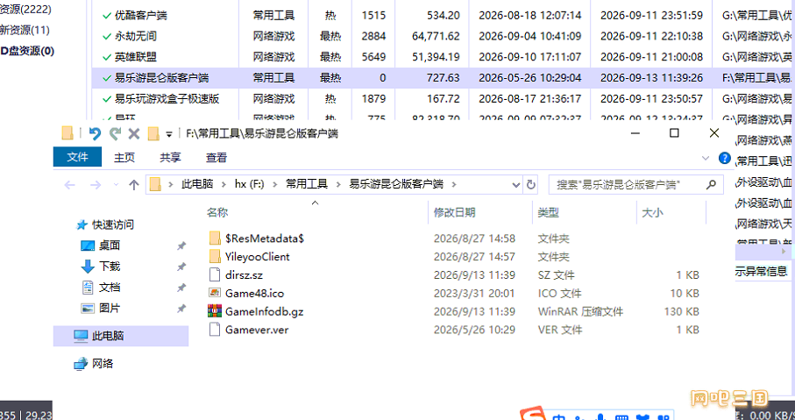Open 桌面 in the navigation pane
Screen dimensions: 795x420
[110, 246]
